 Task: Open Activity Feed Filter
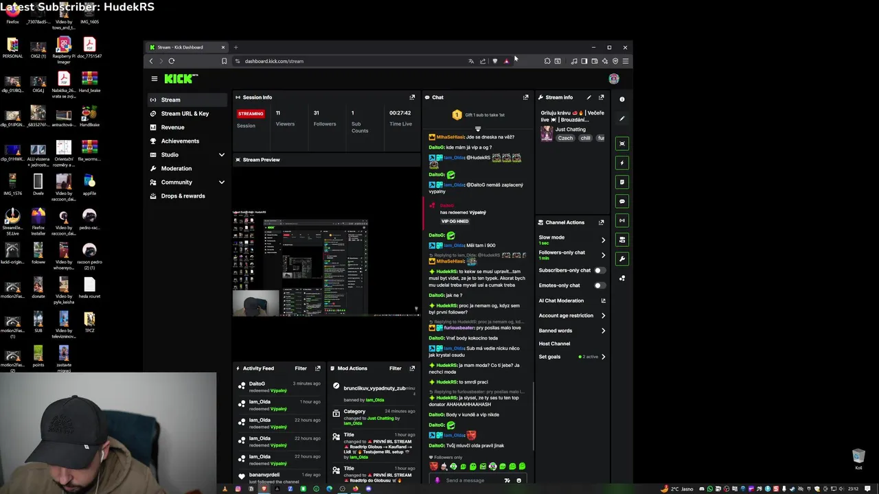point(301,368)
